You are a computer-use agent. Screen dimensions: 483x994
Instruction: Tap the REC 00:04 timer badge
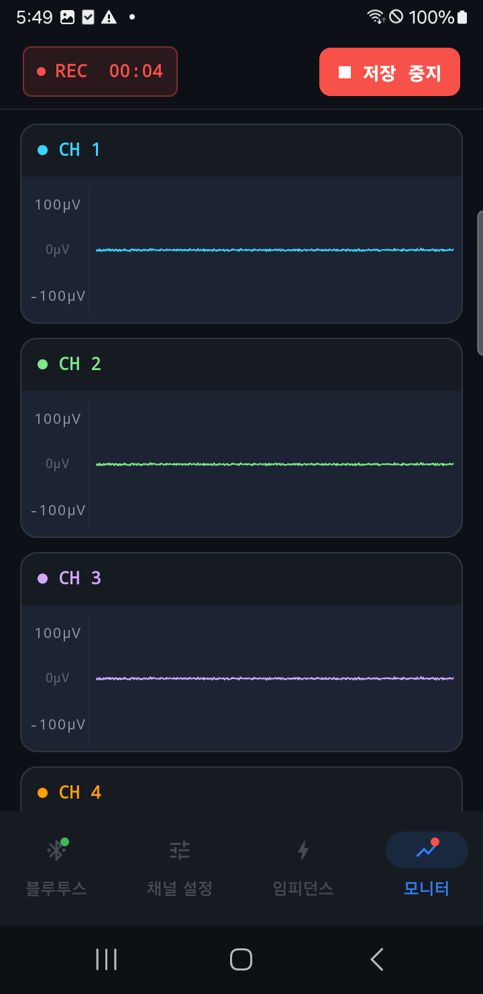click(x=100, y=71)
